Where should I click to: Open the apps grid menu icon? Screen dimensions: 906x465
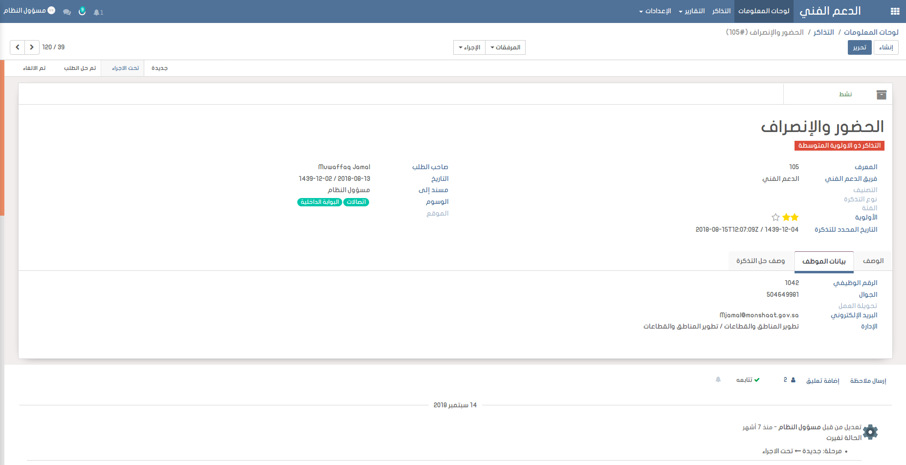click(895, 11)
